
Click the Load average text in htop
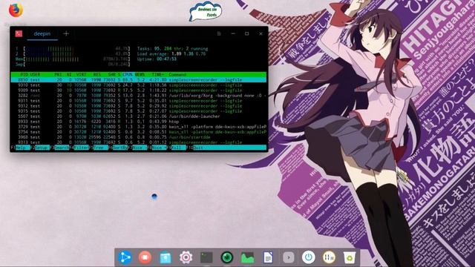pos(171,54)
